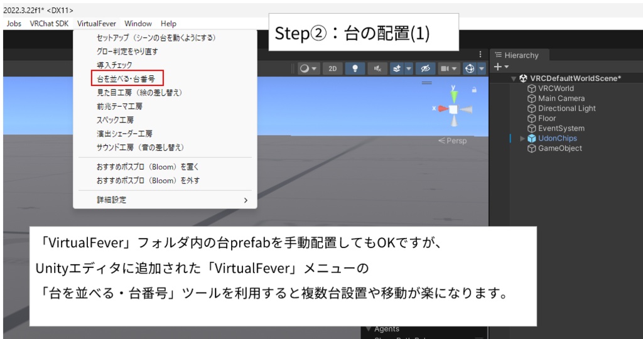
Task: Switch Persp projection label in Scene view
Action: tap(452, 141)
